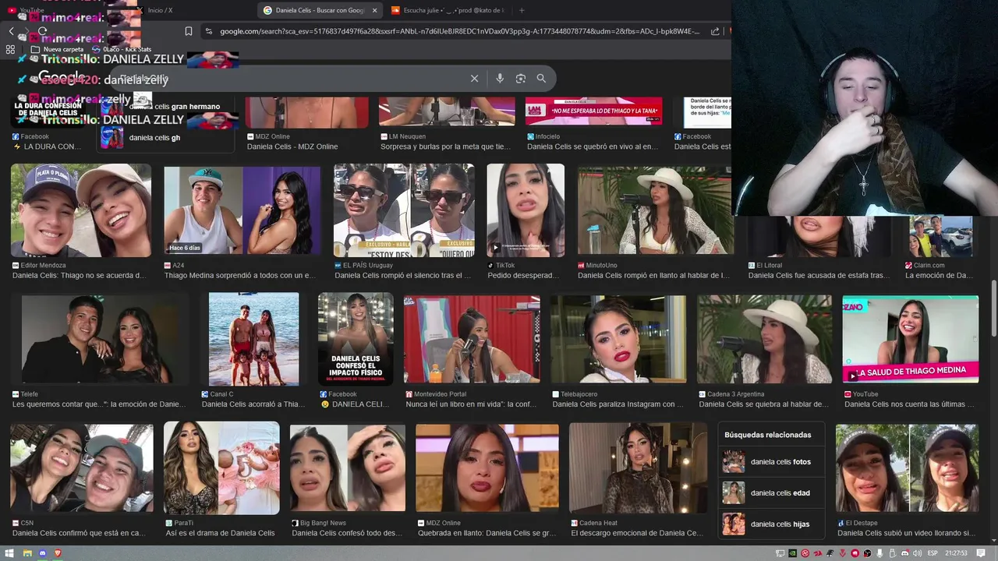Open the Canal C beach family image

point(253,339)
